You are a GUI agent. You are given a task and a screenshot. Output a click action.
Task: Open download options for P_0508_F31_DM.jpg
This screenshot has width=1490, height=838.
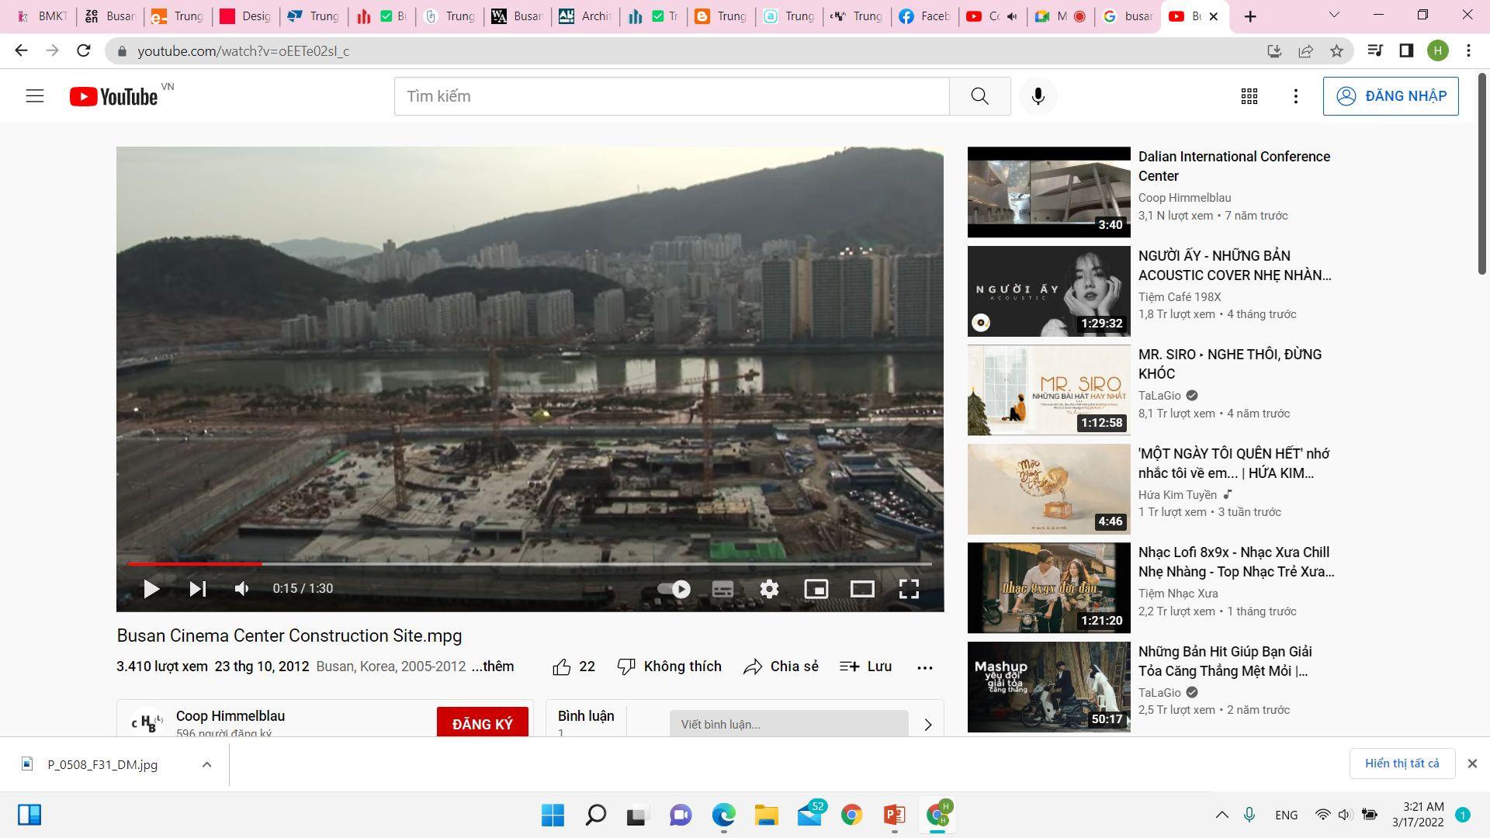(206, 764)
